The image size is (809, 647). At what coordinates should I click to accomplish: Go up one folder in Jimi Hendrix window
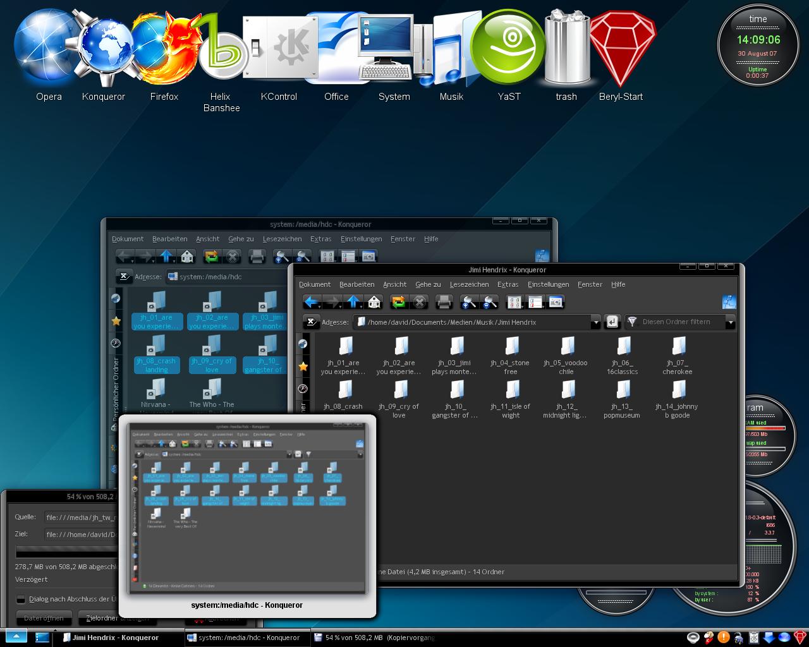(353, 302)
